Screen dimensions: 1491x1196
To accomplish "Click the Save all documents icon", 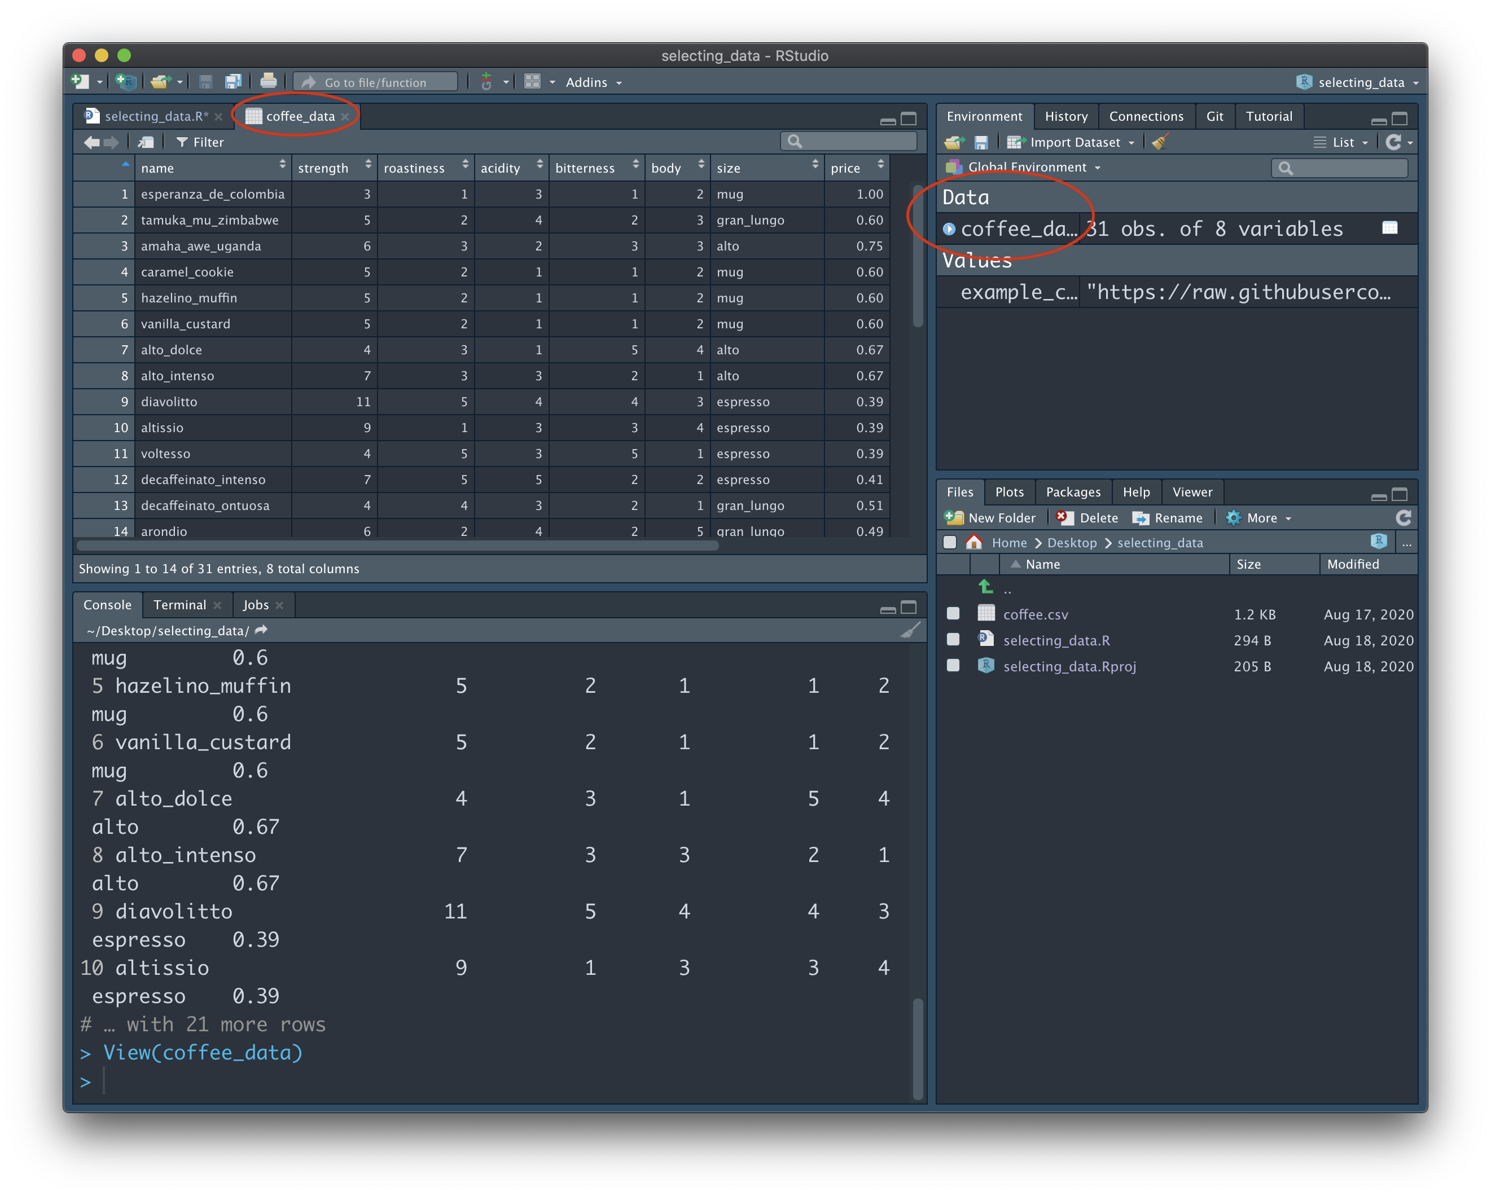I will pos(233,82).
